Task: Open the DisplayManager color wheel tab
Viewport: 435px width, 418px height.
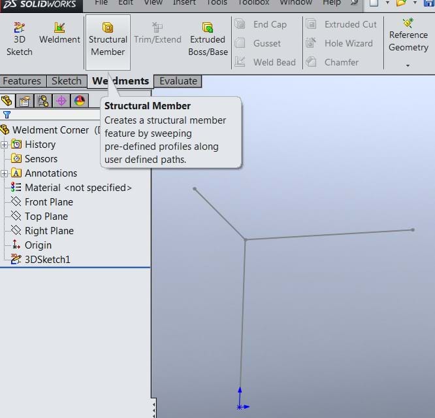Action: click(x=79, y=101)
